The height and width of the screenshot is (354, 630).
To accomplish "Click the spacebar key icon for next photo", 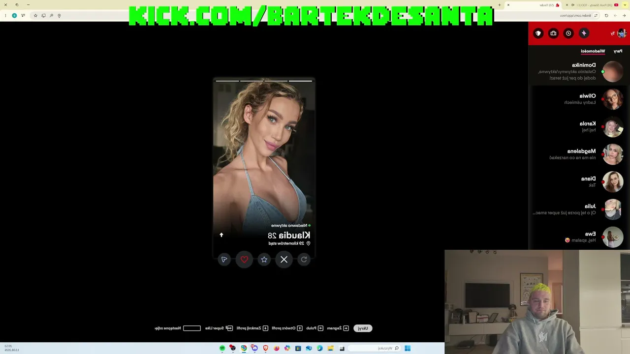I will 192,328.
